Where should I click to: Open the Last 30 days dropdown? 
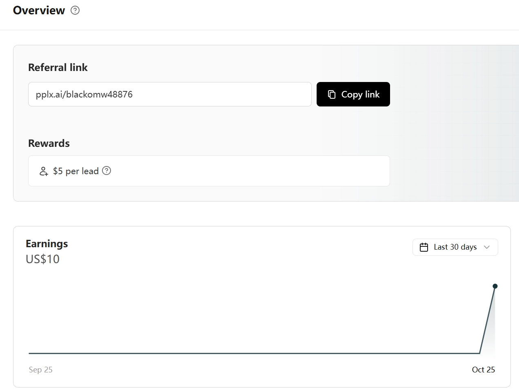click(x=455, y=247)
